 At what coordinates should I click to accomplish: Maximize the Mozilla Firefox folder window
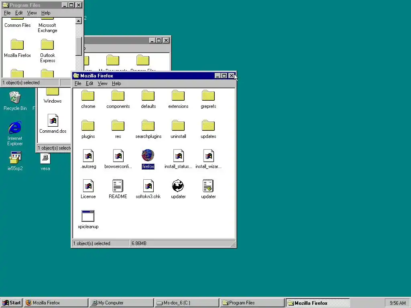[224, 76]
